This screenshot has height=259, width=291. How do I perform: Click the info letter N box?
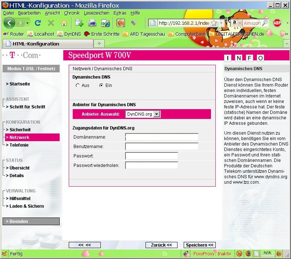tap(239, 58)
